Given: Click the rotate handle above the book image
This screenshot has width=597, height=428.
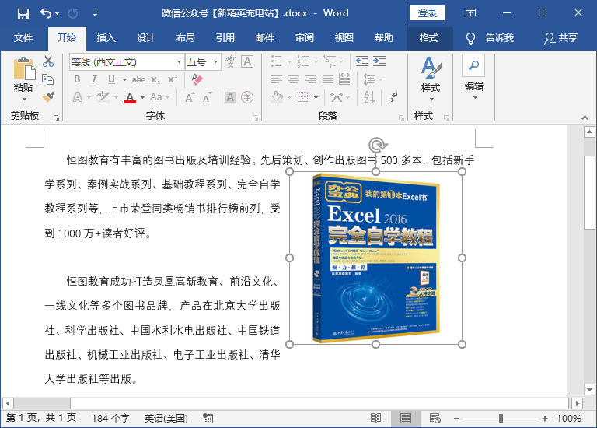Looking at the screenshot, I should 378,146.
